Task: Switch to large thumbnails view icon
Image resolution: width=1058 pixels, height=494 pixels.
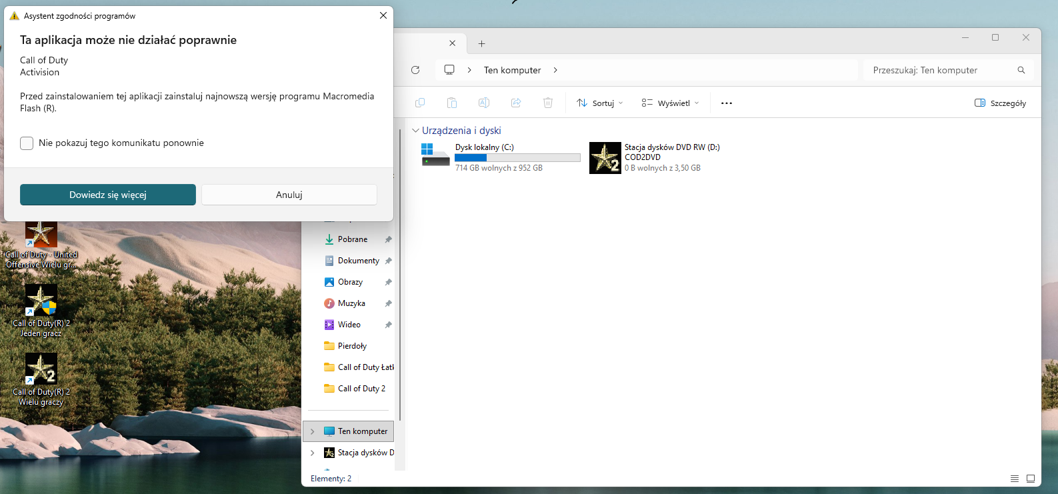Action: coord(1031,479)
